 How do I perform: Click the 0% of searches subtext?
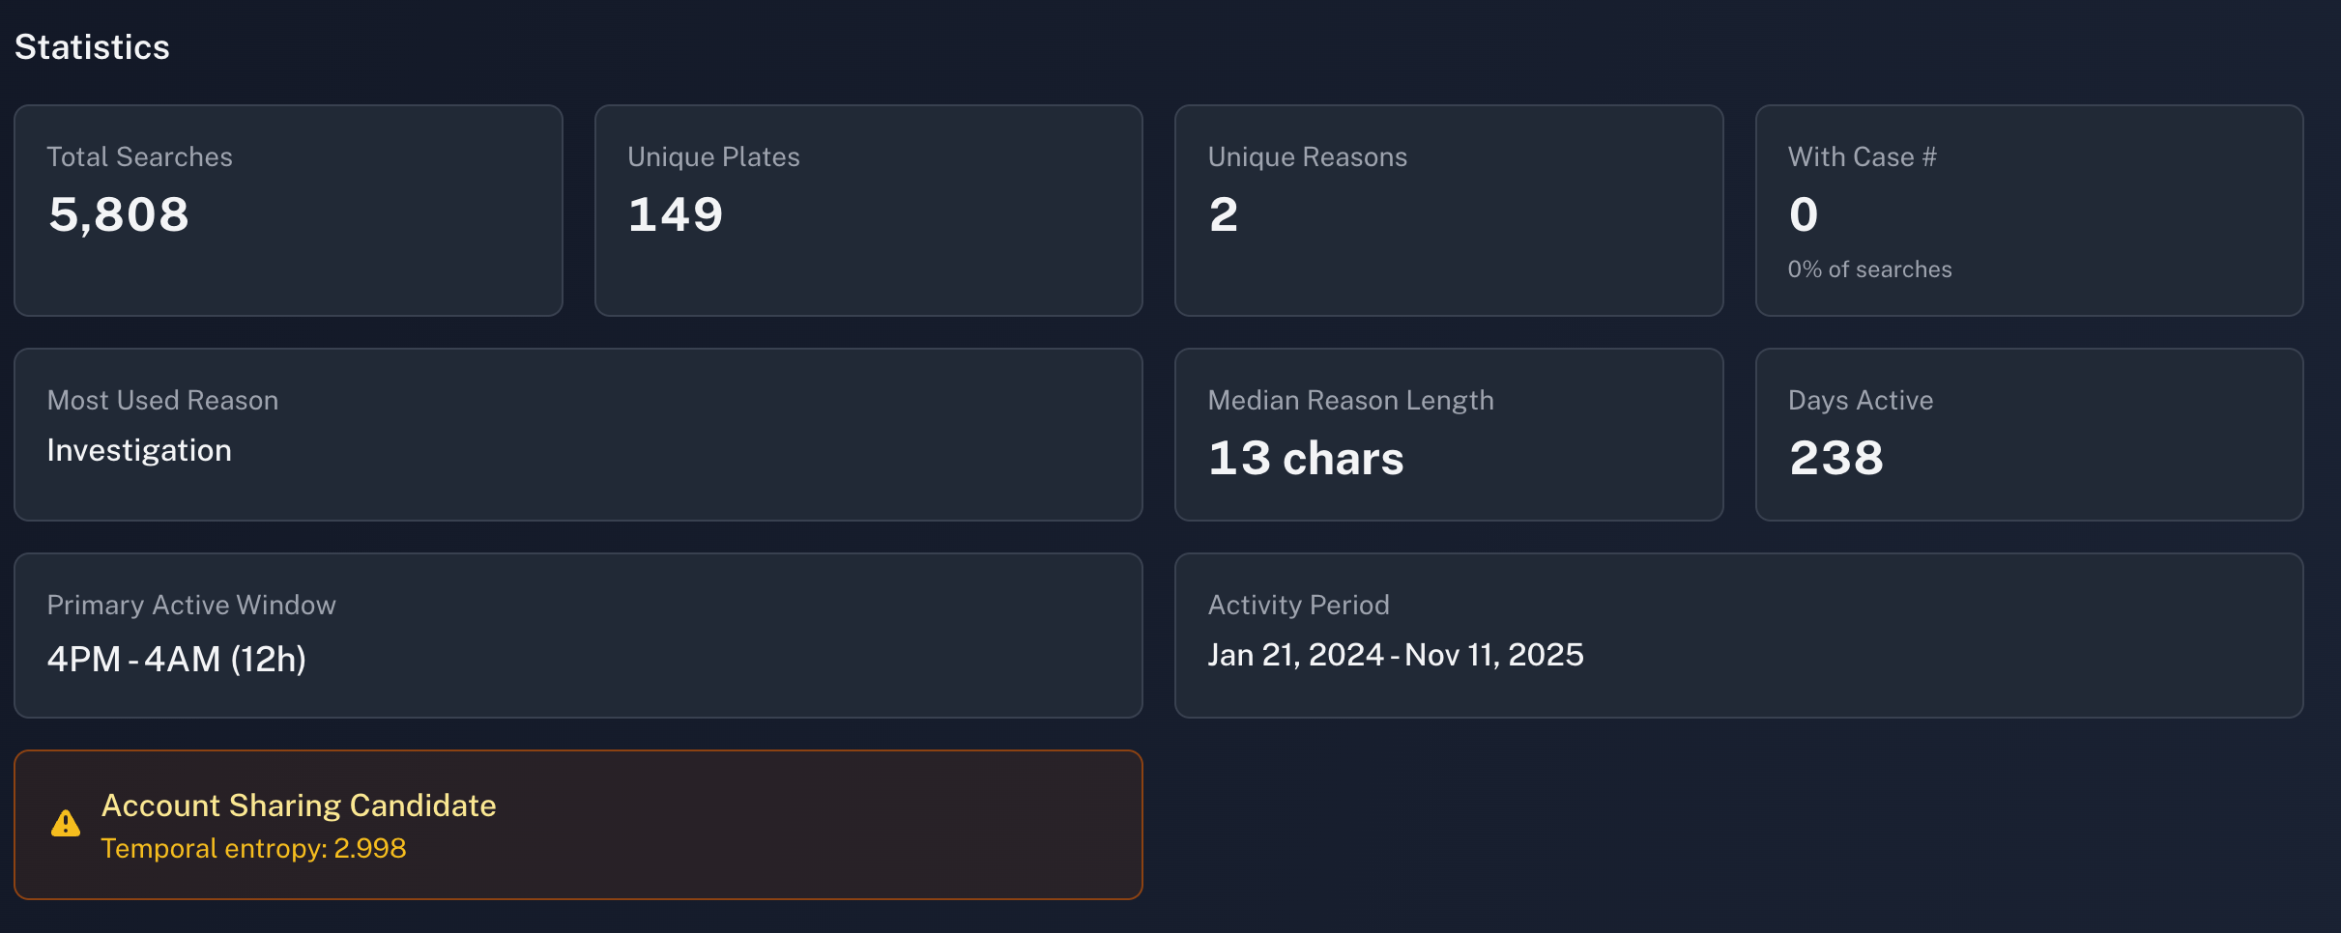(1869, 269)
